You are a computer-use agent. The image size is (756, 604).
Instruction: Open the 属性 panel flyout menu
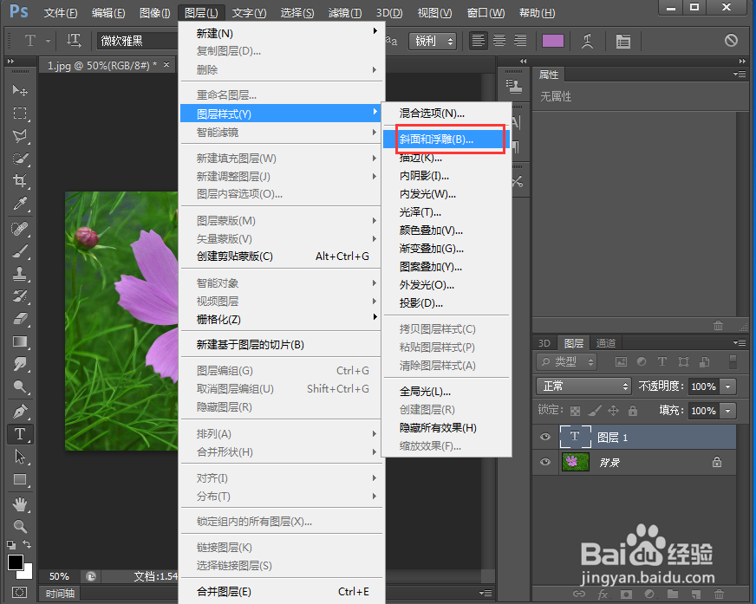coord(740,75)
